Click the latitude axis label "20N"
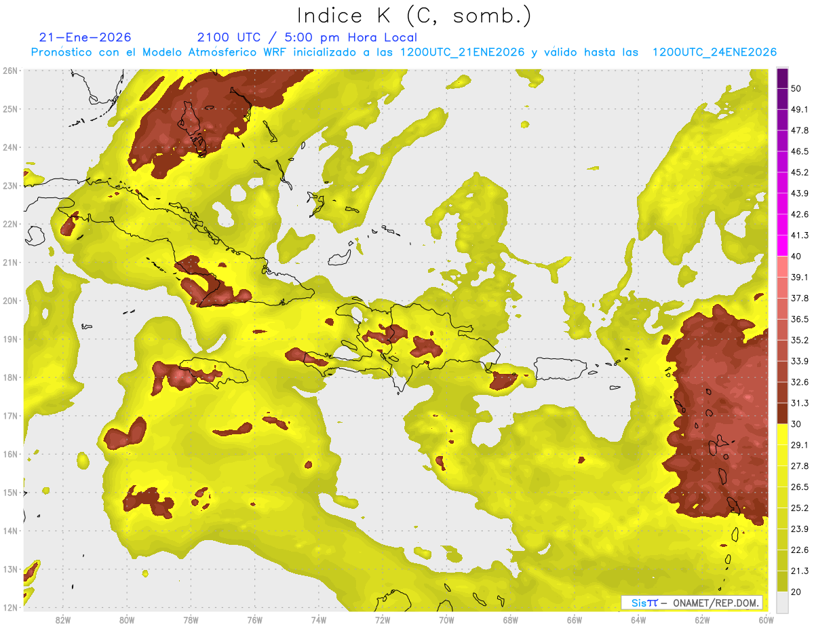This screenshot has width=814, height=629. click(x=9, y=301)
